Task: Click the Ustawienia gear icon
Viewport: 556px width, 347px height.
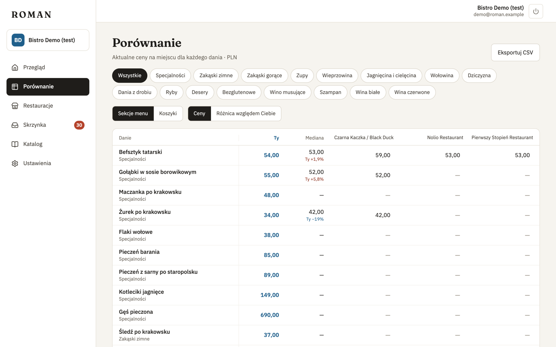Action: click(x=15, y=163)
